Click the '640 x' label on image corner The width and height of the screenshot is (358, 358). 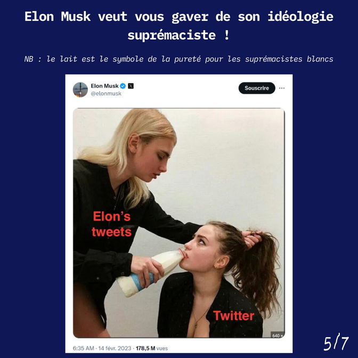click(278, 336)
